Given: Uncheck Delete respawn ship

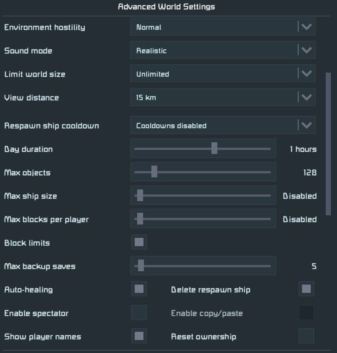Looking at the screenshot, I should coord(306,290).
